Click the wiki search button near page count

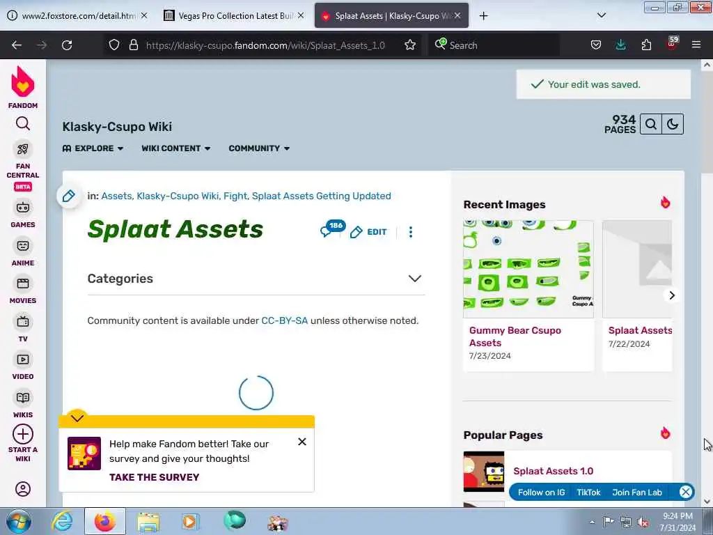coord(651,124)
